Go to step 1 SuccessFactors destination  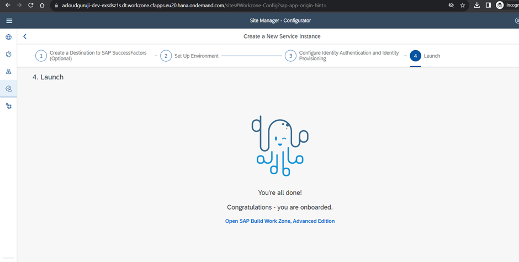[41, 56]
